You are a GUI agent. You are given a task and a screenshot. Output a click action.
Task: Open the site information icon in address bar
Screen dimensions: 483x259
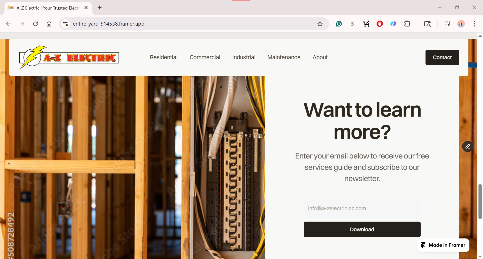[65, 24]
